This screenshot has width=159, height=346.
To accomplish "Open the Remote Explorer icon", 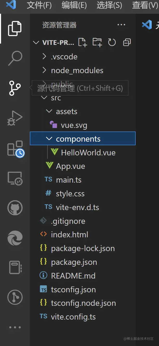I will pos(15,179).
